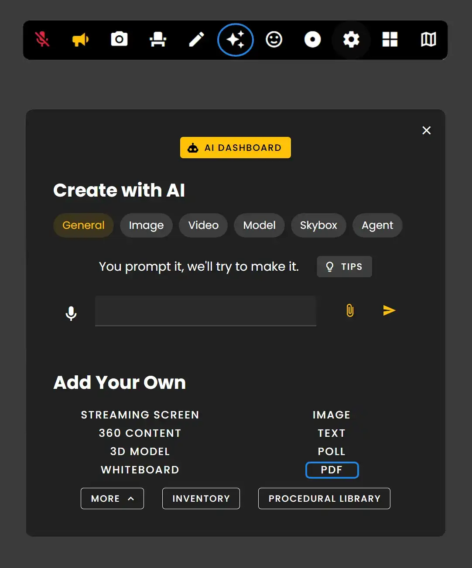Open the Procedural Library
472x568 pixels.
[x=324, y=498]
